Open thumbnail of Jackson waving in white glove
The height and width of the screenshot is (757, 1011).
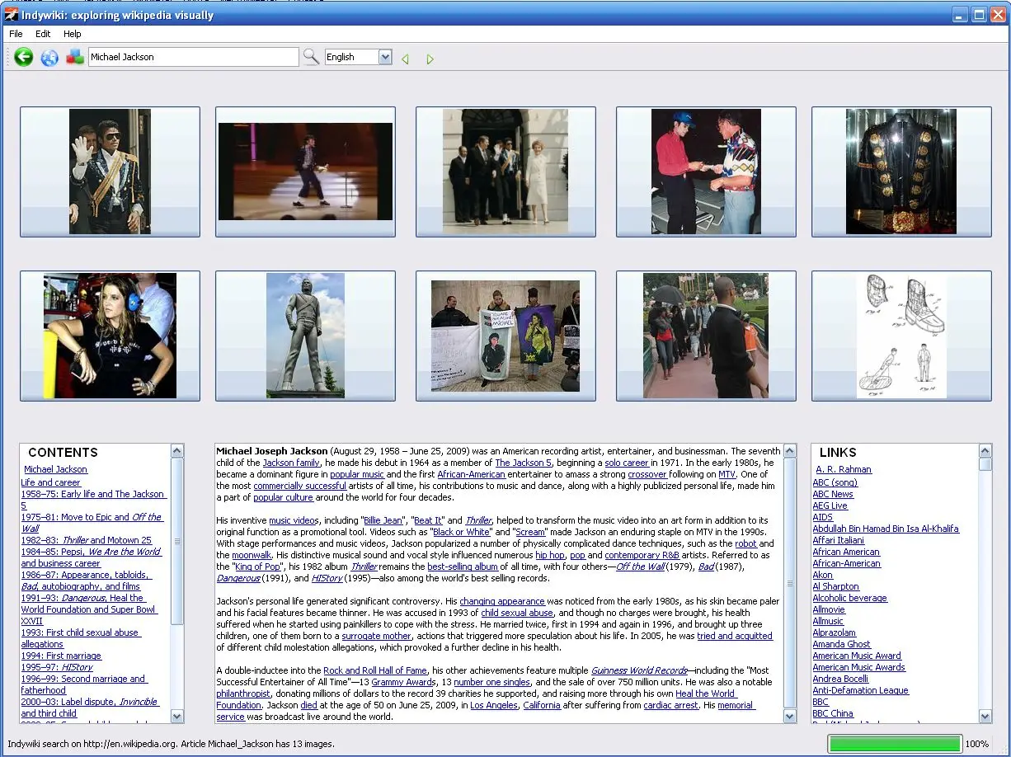click(110, 172)
